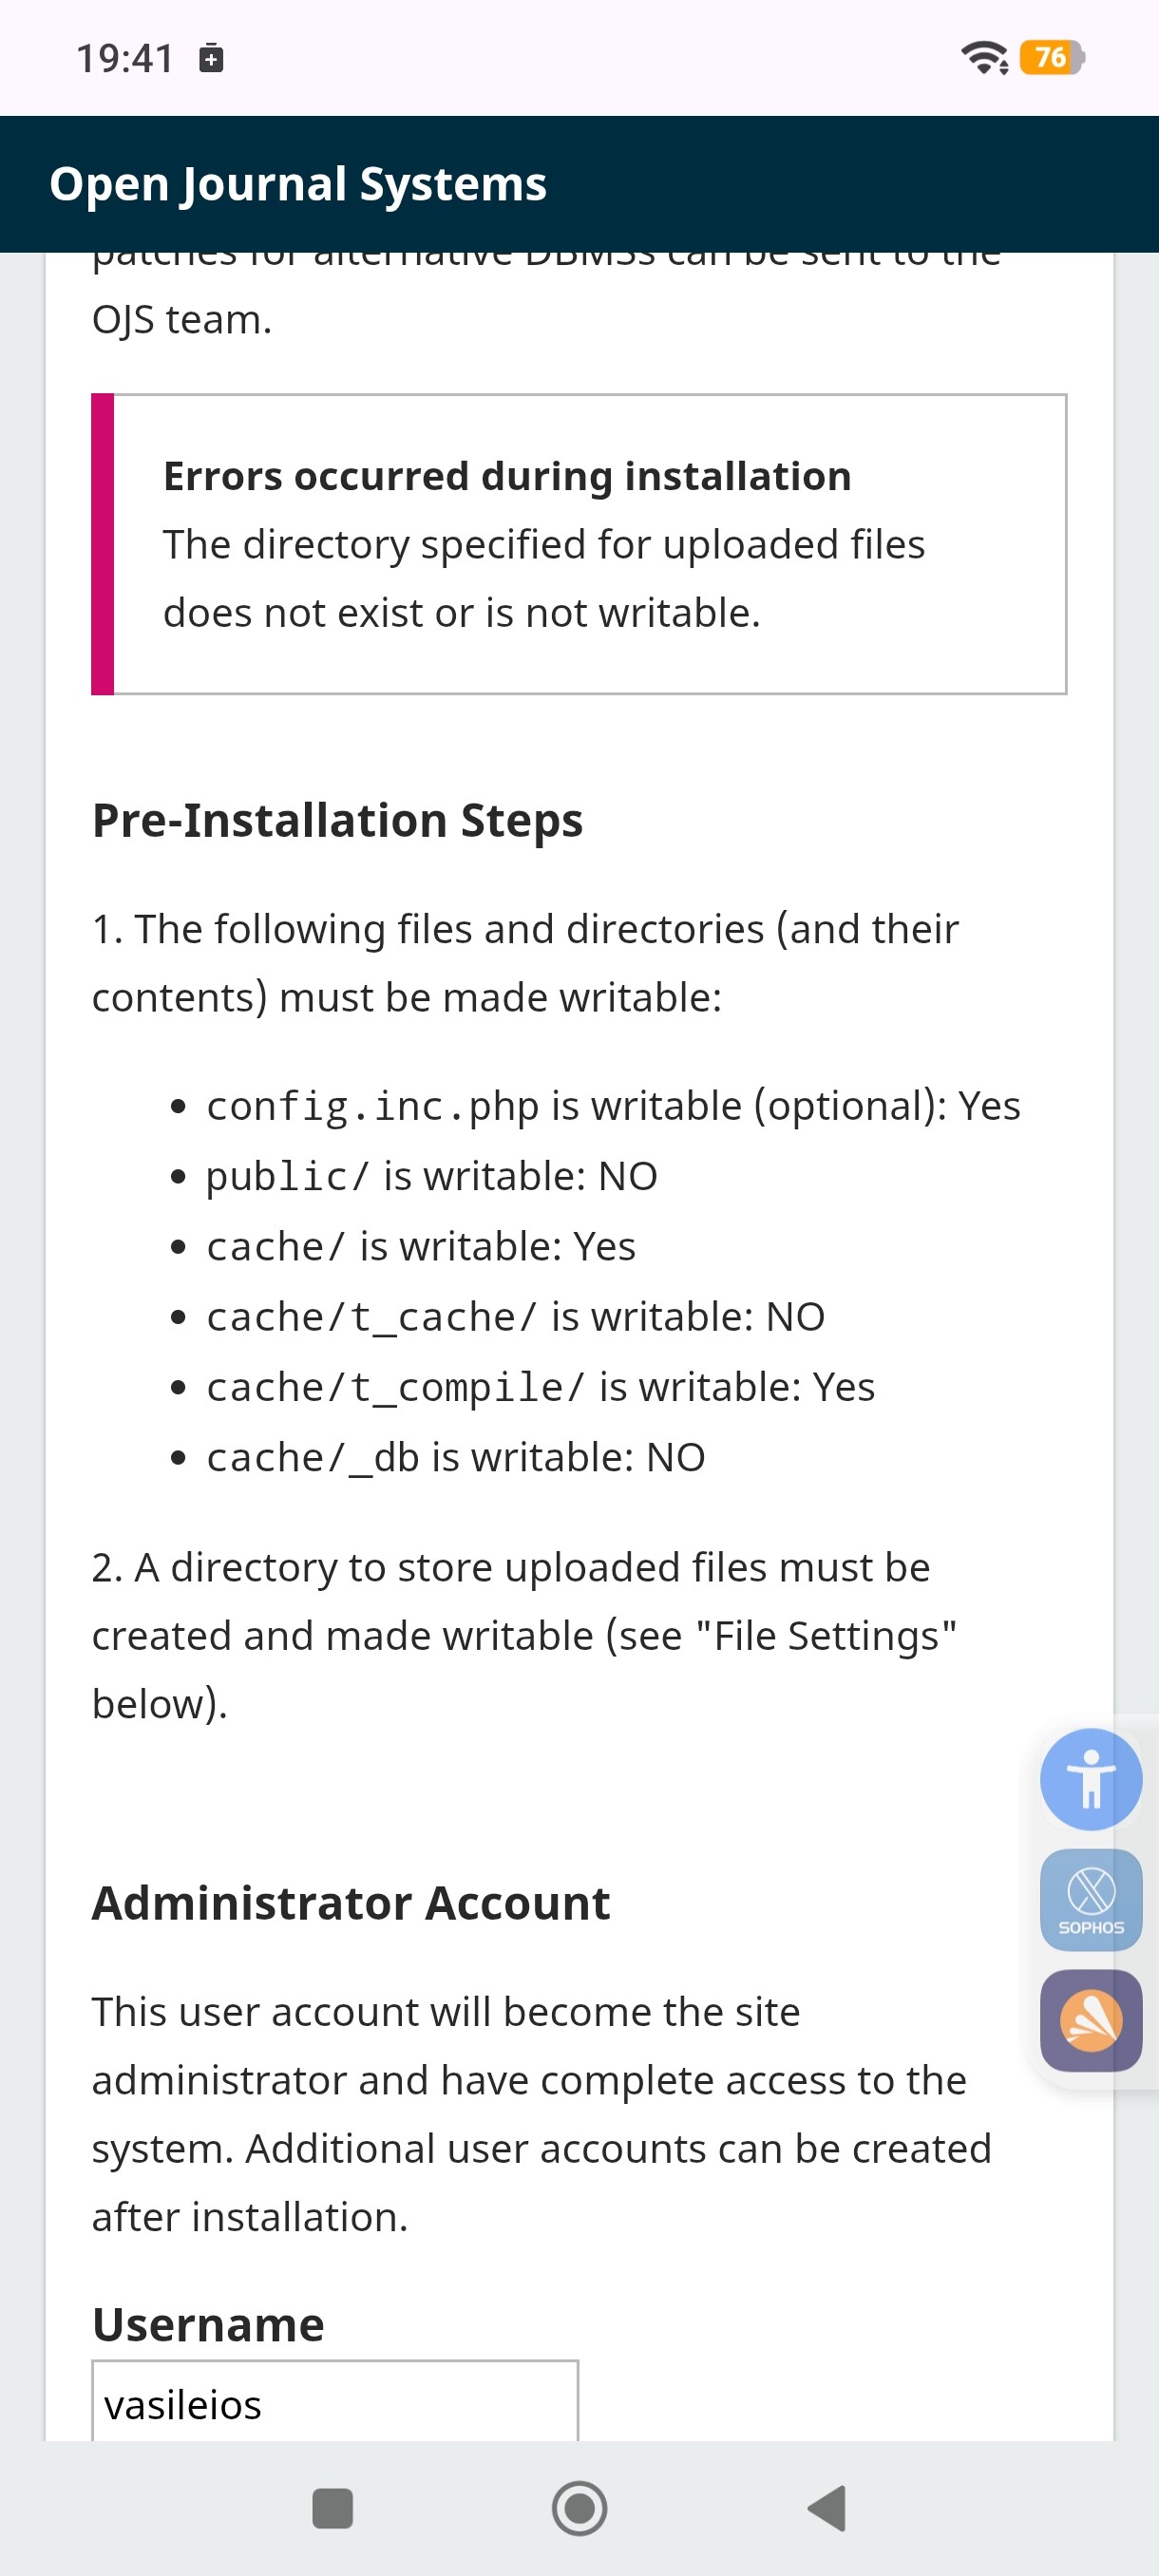This screenshot has height=2576, width=1159.
Task: Tap the Pre-Installation Steps heading
Action: tap(337, 820)
